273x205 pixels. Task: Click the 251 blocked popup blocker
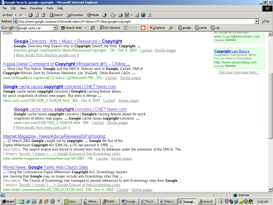pyautogui.click(x=110, y=28)
